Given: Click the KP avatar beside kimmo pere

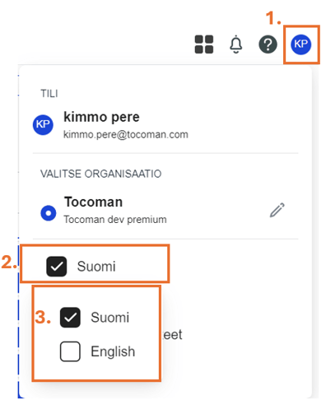Looking at the screenshot, I should click(43, 125).
